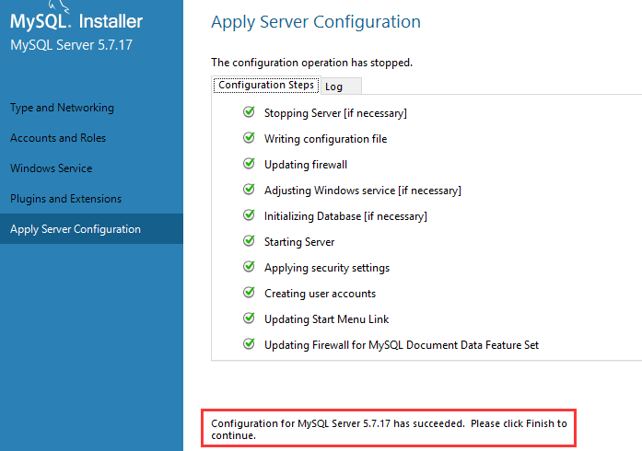Click the 'MySQL Server 5.7.17' subtitle
This screenshot has width=642, height=451.
(x=71, y=45)
